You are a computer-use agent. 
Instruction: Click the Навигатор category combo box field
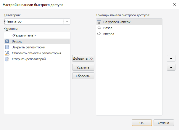[x=34, y=22]
